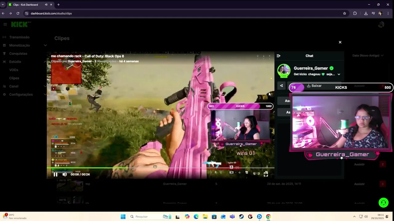
Task: Expand the stream title chevron
Action: (339, 74)
